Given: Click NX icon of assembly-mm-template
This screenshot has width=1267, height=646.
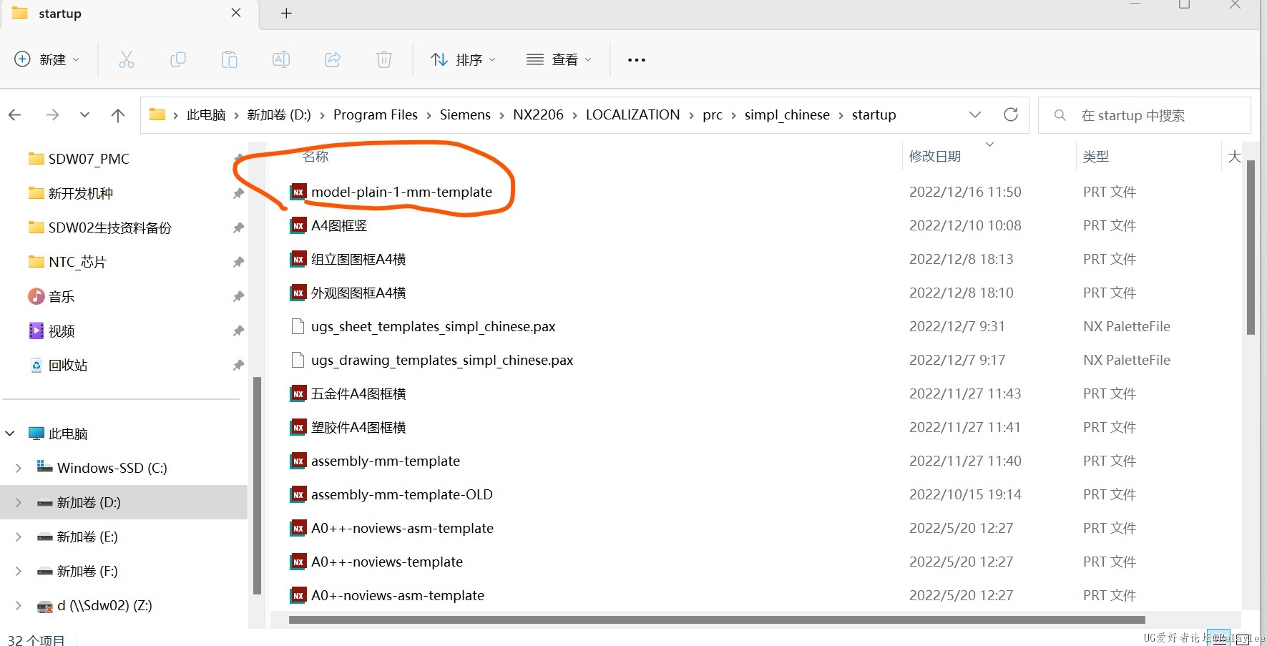Looking at the screenshot, I should pos(298,461).
